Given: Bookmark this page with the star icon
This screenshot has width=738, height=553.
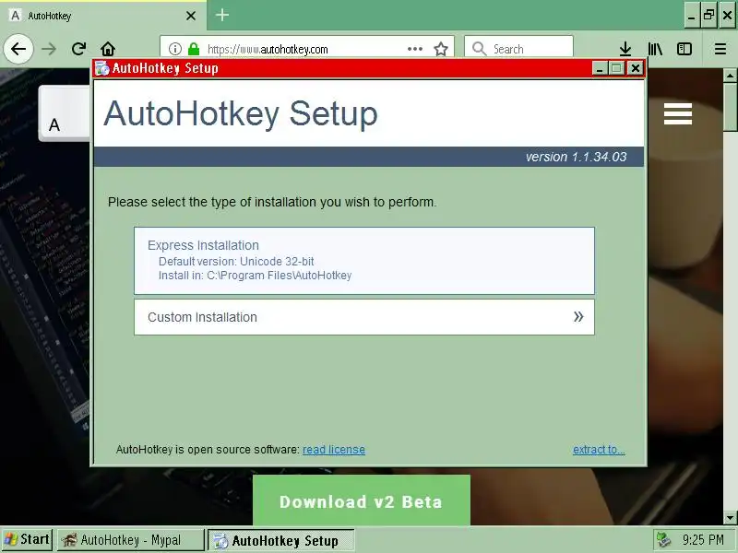Looking at the screenshot, I should (x=441, y=49).
